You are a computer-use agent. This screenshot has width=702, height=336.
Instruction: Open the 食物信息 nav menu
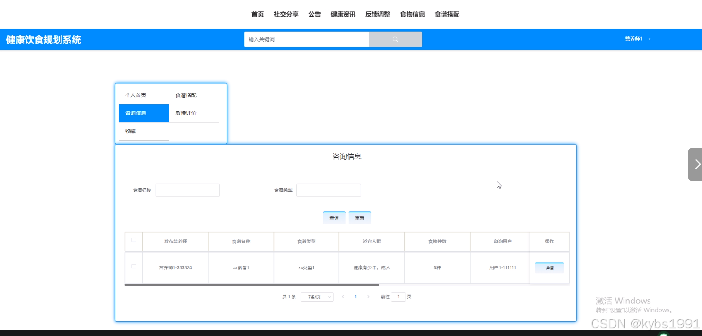click(x=412, y=14)
